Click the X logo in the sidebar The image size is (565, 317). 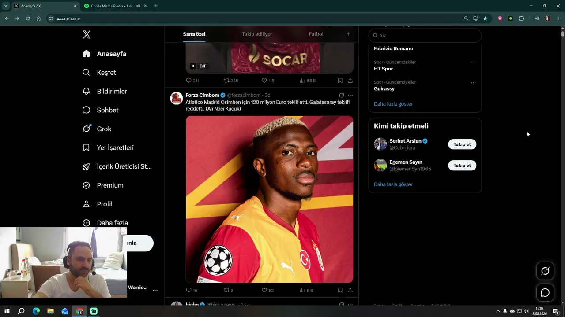coord(87,35)
